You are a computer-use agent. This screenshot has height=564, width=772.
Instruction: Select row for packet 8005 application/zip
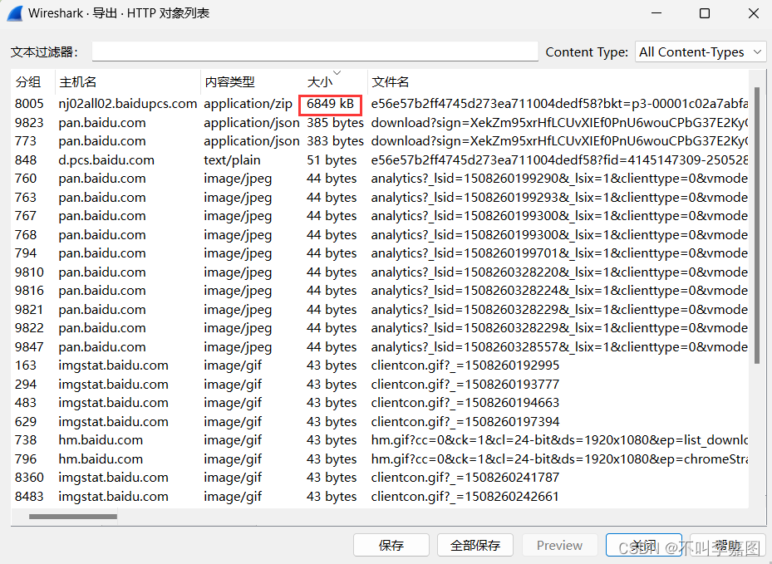[380, 103]
